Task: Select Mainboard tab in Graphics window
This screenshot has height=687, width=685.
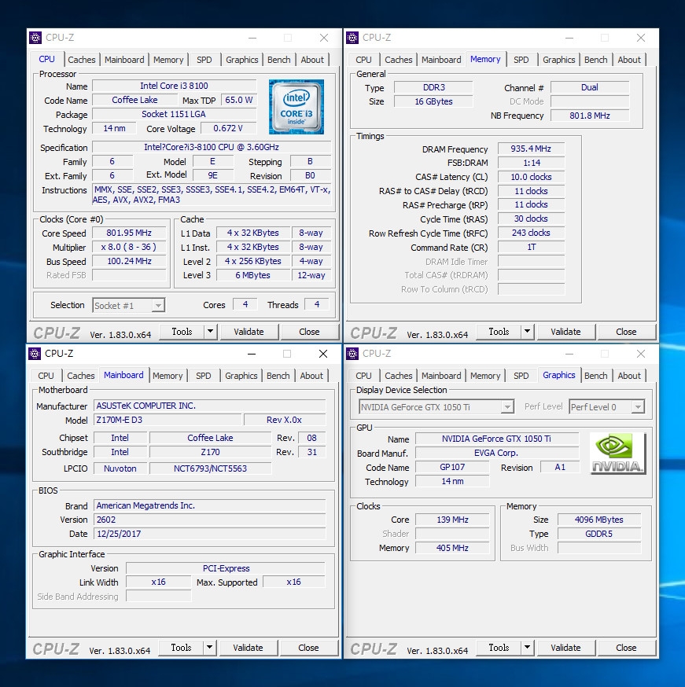Action: [x=441, y=376]
